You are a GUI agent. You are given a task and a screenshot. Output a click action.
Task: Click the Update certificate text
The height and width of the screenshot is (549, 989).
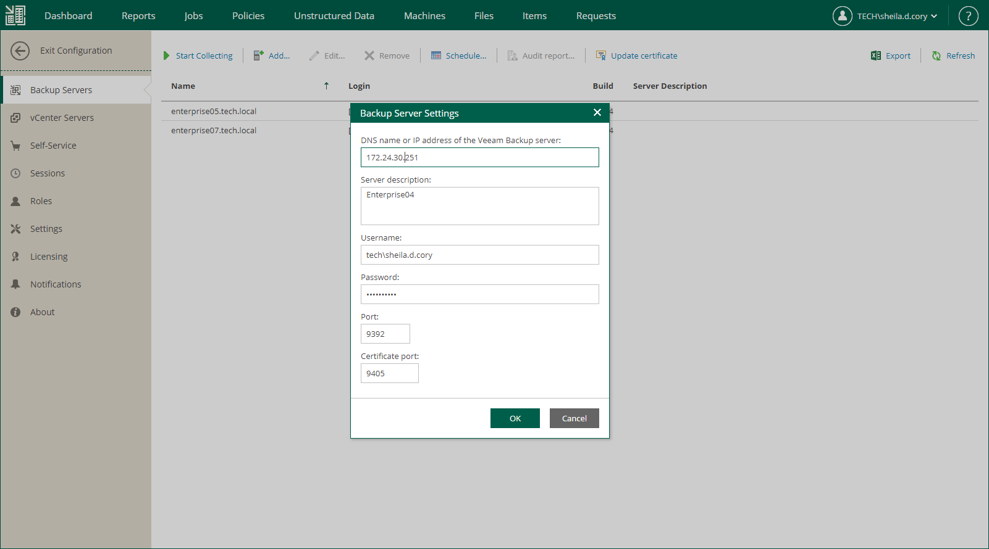tap(644, 56)
